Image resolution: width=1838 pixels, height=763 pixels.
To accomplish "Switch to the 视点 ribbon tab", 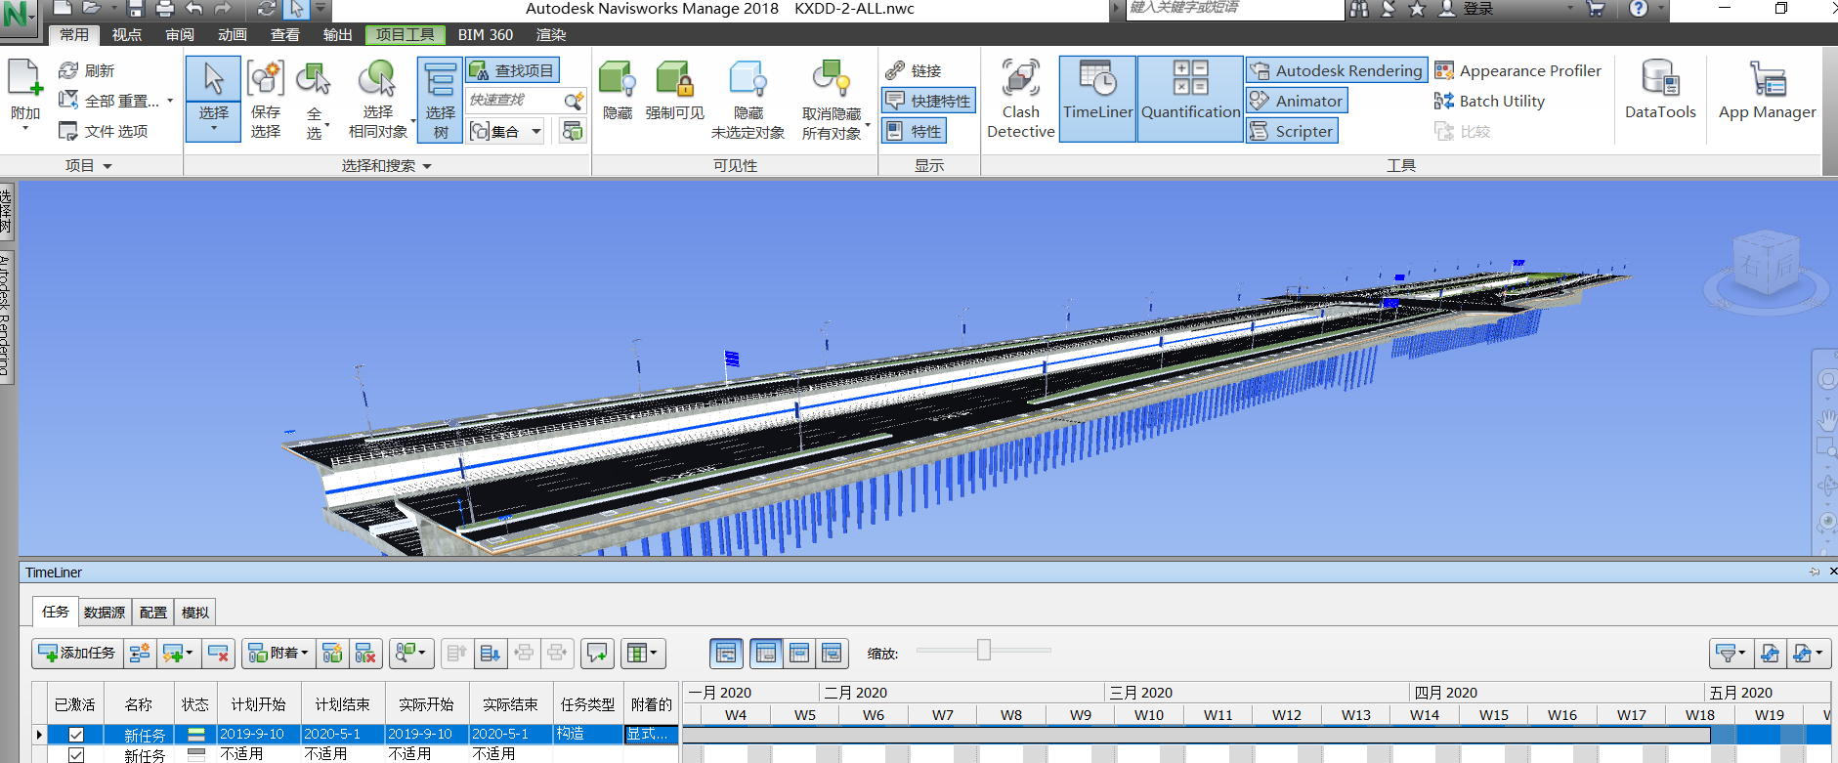I will coord(126,34).
